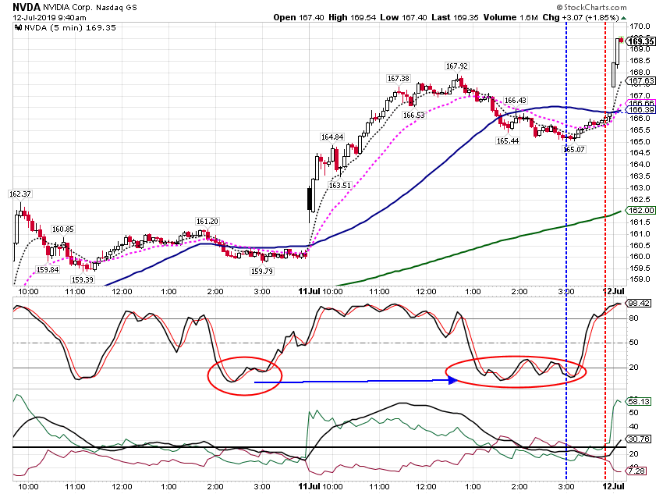Click the Open 167.40 header value
Image resolution: width=663 pixels, height=494 pixels.
pyautogui.click(x=299, y=17)
